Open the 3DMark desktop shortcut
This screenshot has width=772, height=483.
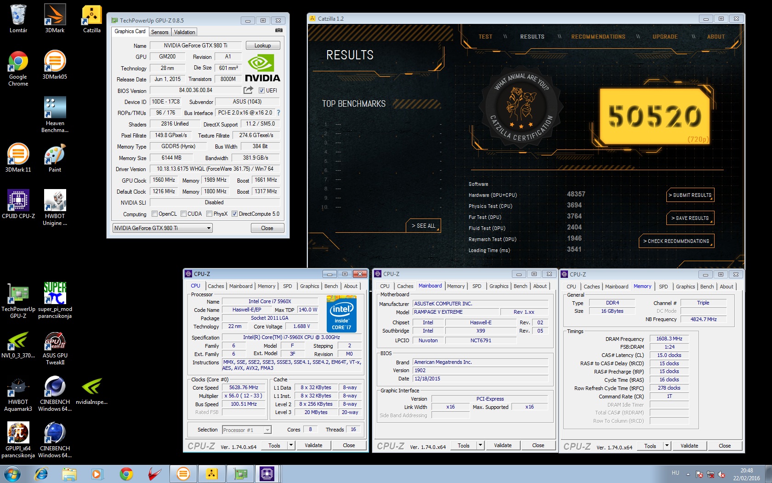(55, 18)
